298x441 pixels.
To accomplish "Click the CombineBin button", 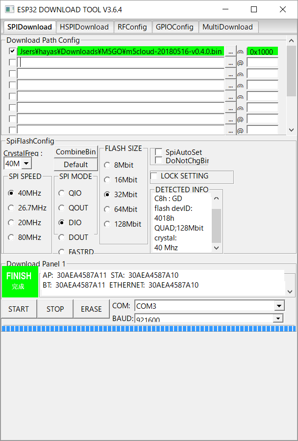I will click(x=75, y=152).
